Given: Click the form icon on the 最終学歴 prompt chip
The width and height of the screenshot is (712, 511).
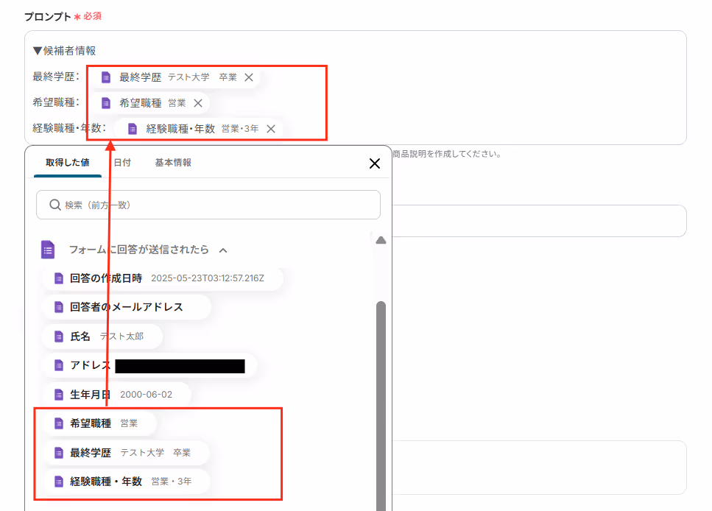Looking at the screenshot, I should coord(106,77).
